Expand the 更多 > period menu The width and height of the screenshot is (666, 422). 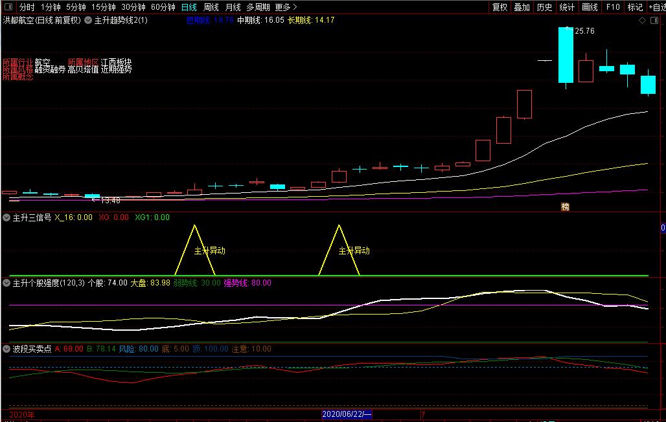coord(286,7)
